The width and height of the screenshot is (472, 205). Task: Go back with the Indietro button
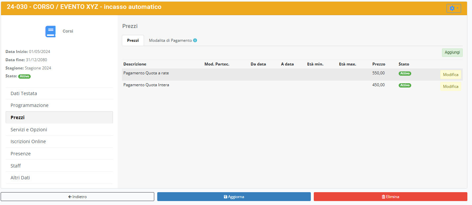coord(77,197)
